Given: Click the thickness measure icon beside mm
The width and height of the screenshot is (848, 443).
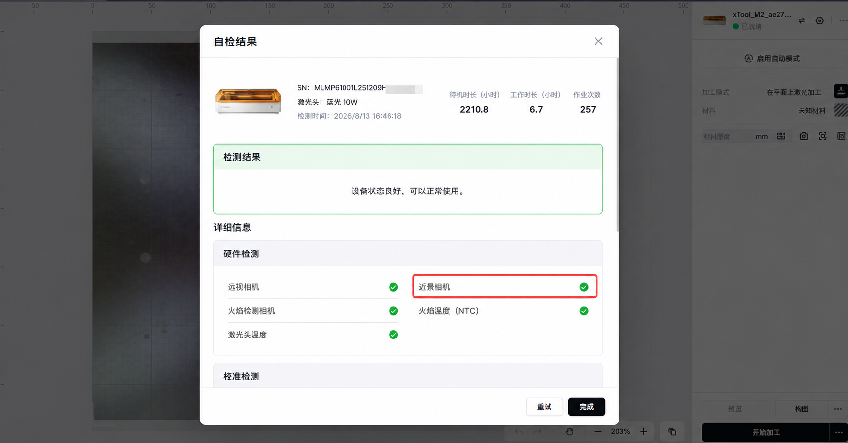Looking at the screenshot, I should pyautogui.click(x=781, y=136).
